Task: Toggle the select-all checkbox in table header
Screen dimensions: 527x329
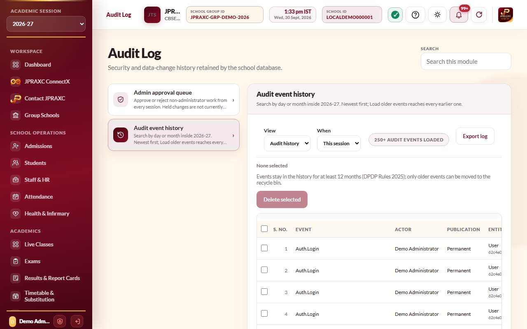Action: [264, 229]
